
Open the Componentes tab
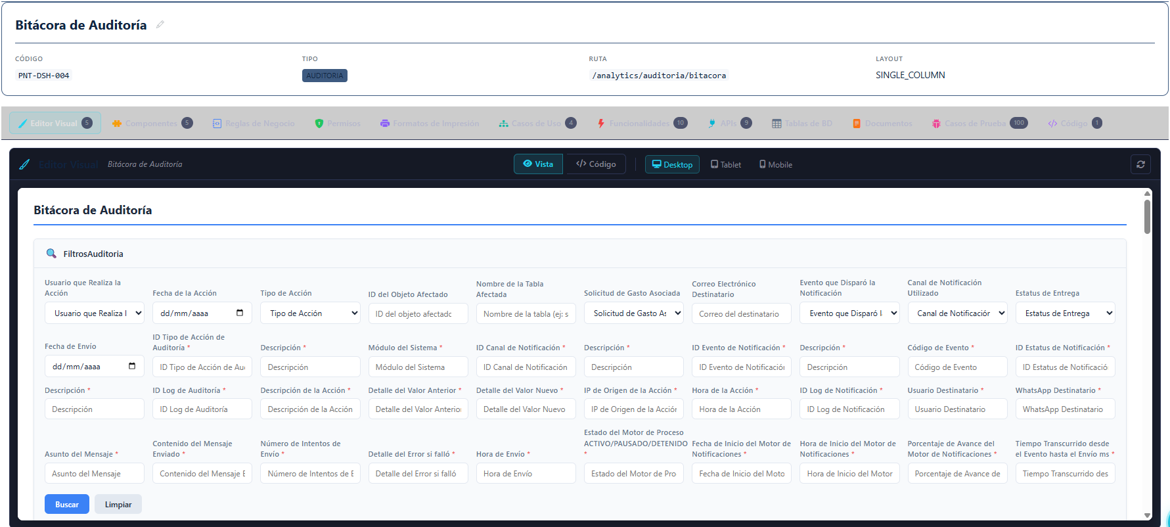(x=152, y=123)
